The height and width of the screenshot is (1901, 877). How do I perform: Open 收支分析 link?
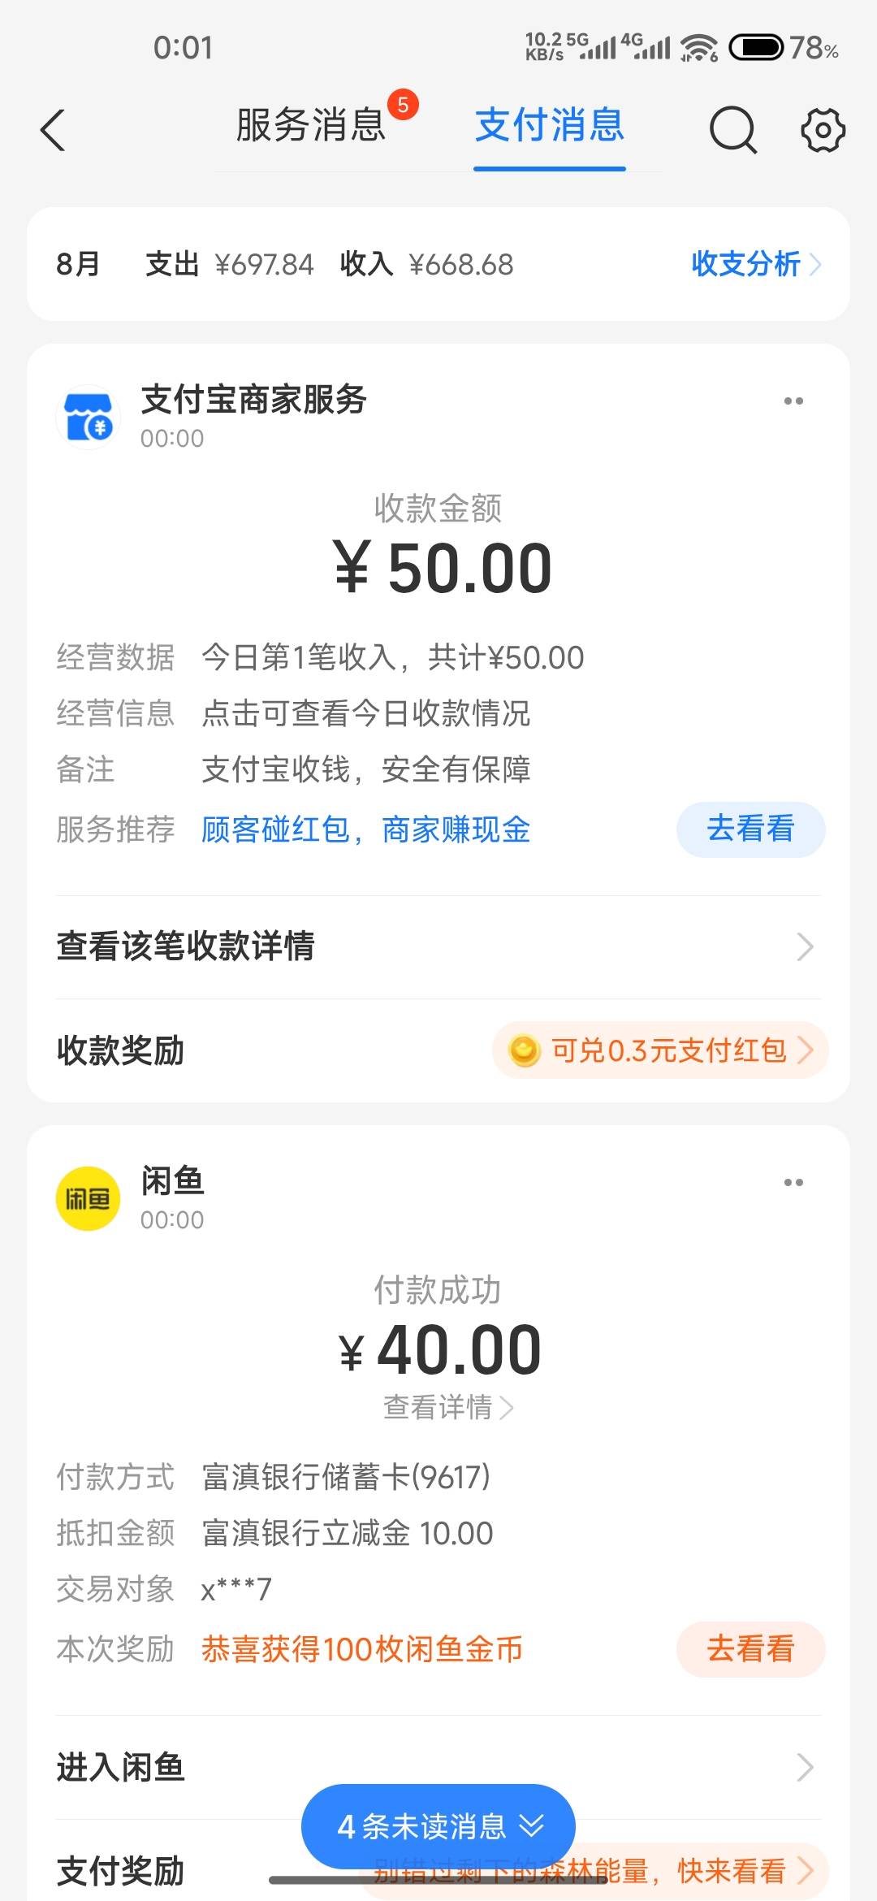(756, 264)
